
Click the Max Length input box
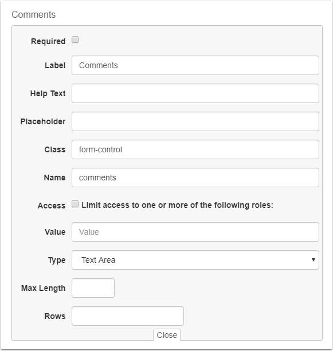(x=93, y=288)
